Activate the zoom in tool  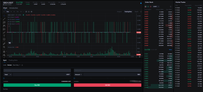(x=4, y=47)
